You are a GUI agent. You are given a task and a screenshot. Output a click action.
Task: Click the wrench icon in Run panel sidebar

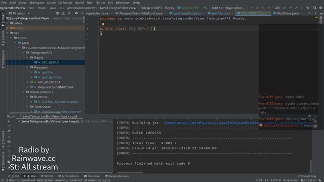(9, 131)
